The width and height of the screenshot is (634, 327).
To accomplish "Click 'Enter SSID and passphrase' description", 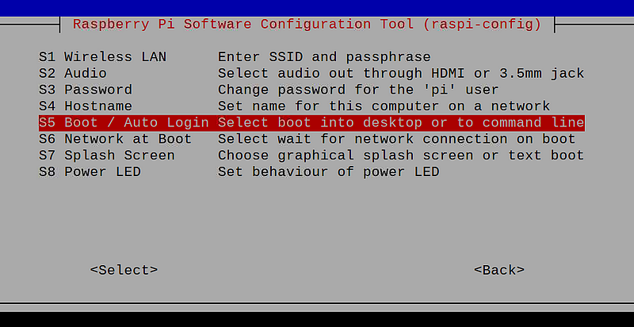I will pos(324,56).
